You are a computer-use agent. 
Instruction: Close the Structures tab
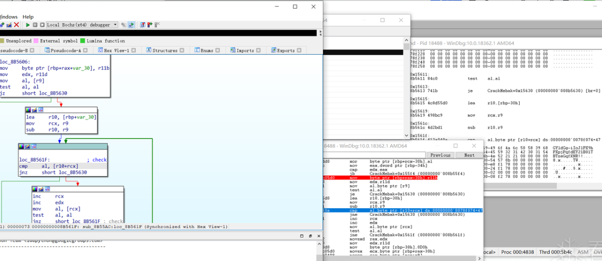click(x=182, y=50)
